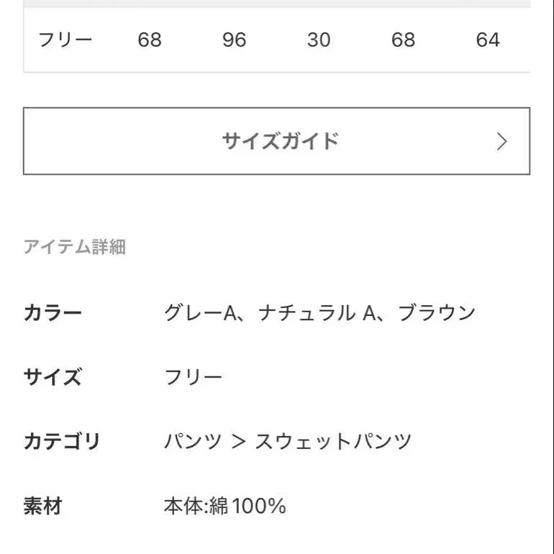Click the chevron arrow in サイズガイド

[x=502, y=141]
